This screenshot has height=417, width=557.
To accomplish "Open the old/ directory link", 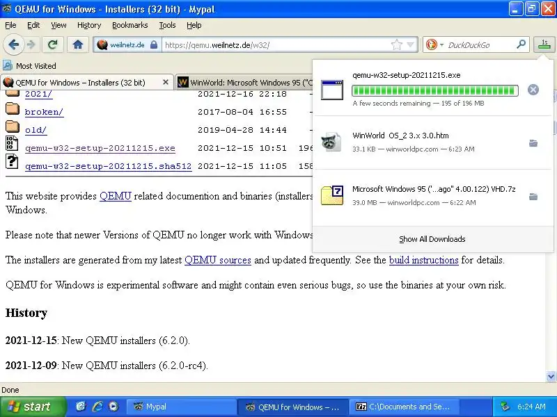I will tap(36, 130).
